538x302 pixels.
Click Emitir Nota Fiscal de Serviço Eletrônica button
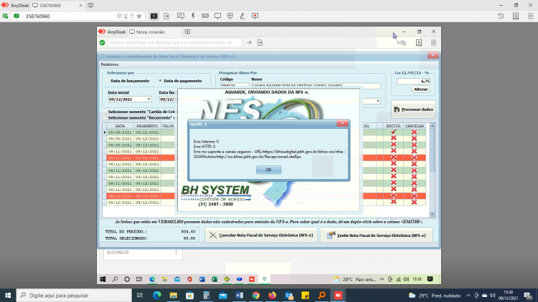coord(377,235)
